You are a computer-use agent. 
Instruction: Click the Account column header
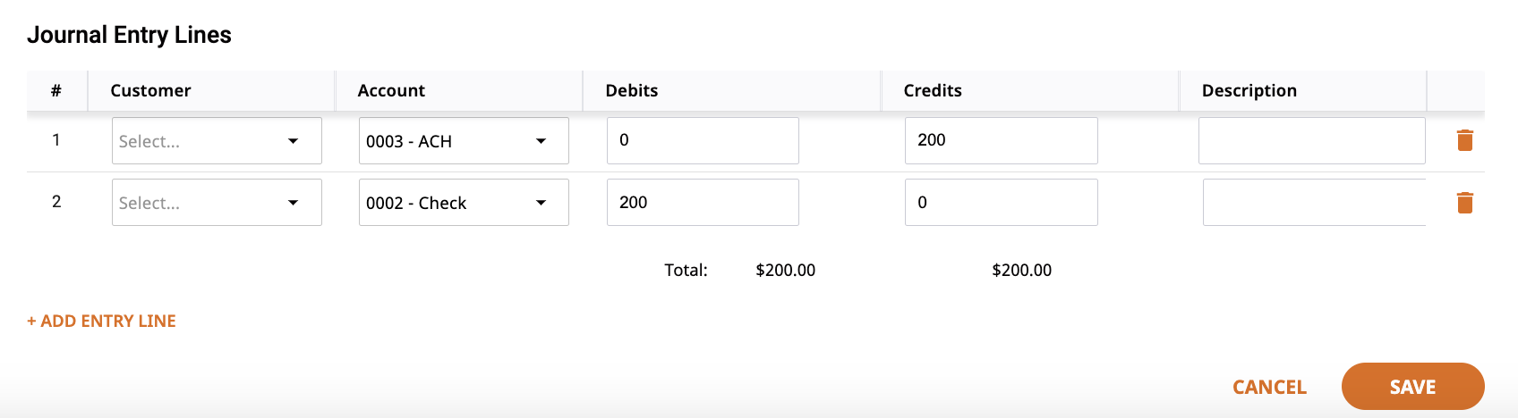click(x=391, y=90)
